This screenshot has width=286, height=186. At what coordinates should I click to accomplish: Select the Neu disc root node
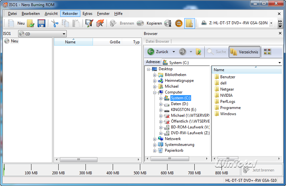[14, 41]
